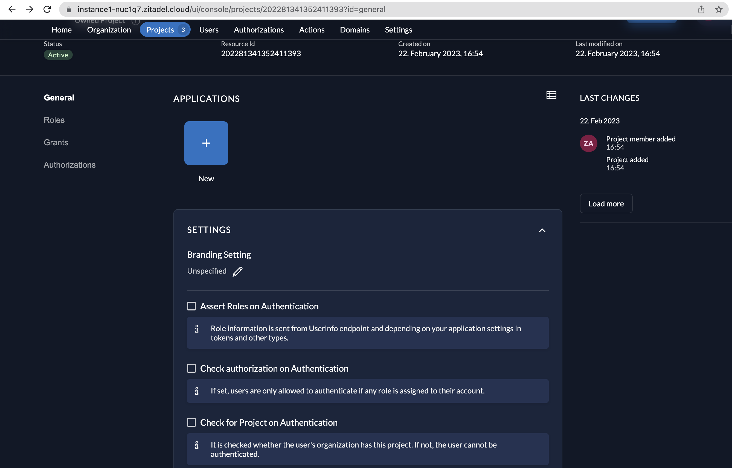The width and height of the screenshot is (732, 468).
Task: Click the info icon under Check authorization
Action: click(x=197, y=391)
